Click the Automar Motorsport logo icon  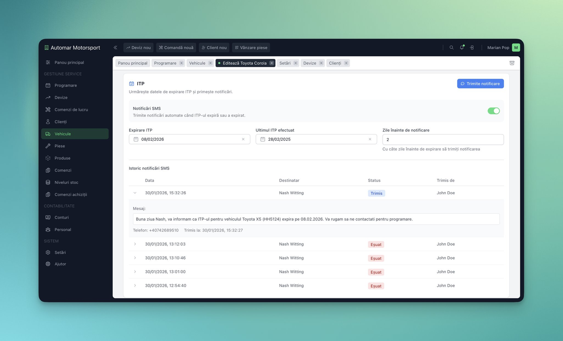[46, 47]
